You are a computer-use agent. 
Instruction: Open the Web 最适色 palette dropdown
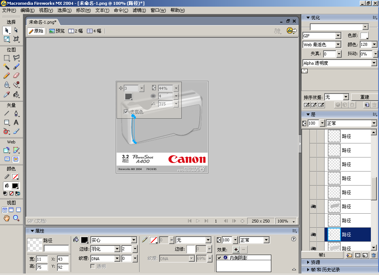(x=338, y=45)
